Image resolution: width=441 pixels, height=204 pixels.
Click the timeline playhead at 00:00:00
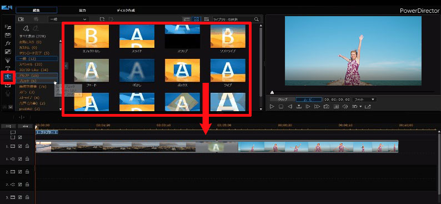pyautogui.click(x=36, y=128)
